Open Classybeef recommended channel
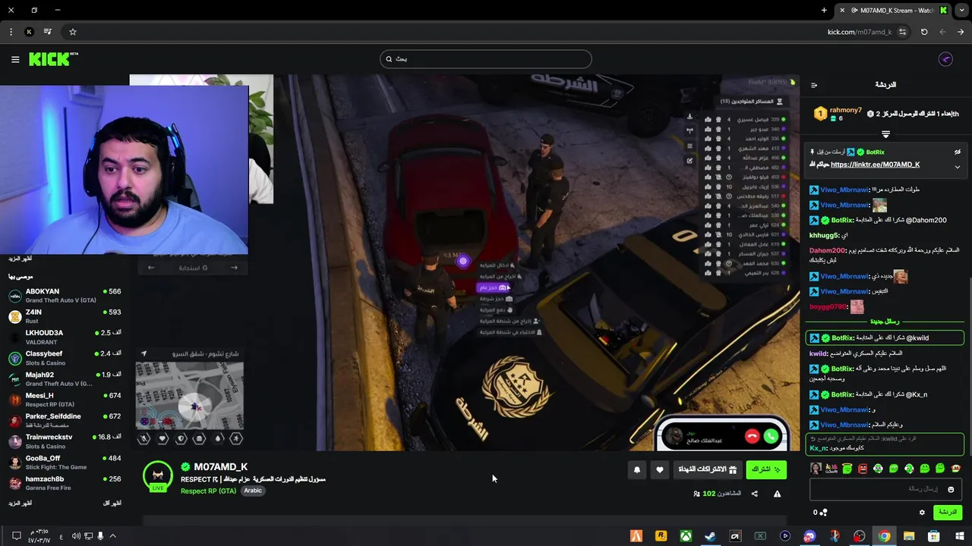Image resolution: width=972 pixels, height=546 pixels. click(x=65, y=358)
